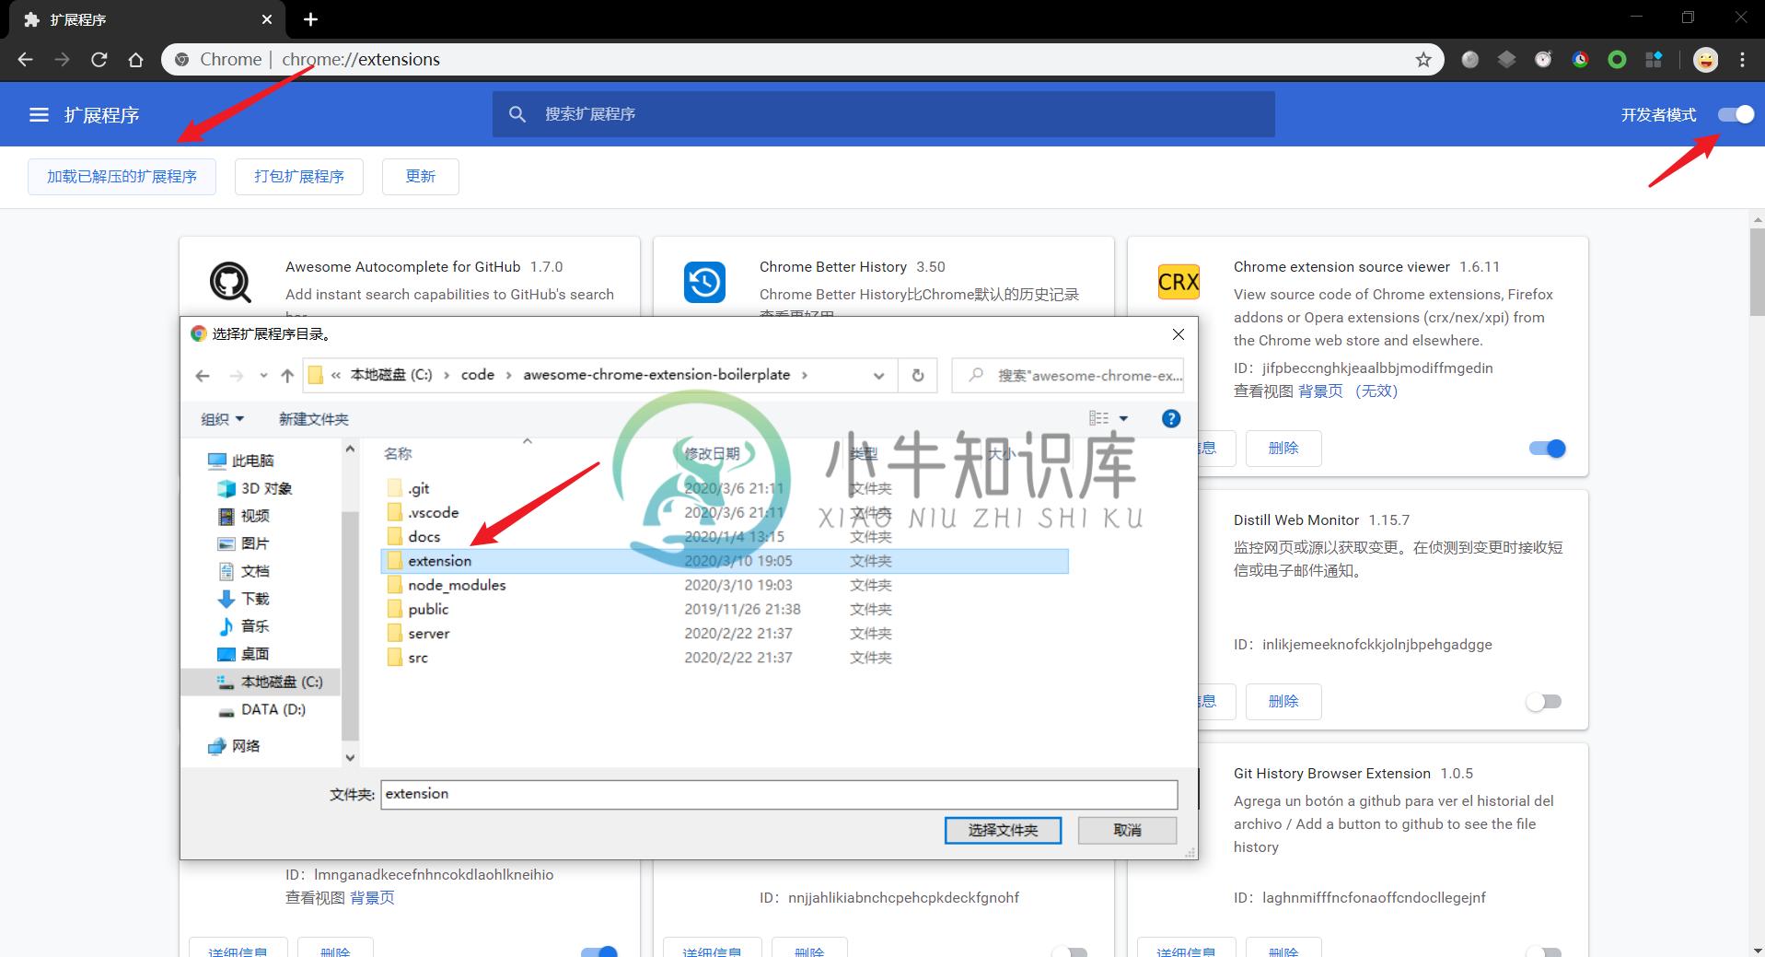1765x957 pixels.
Task: Click 本地磁盘 (C:) breadcrumb
Action: click(x=390, y=375)
